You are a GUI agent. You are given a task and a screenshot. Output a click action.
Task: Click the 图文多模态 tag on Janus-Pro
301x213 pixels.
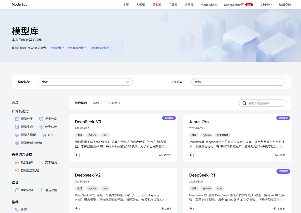(x=223, y=135)
